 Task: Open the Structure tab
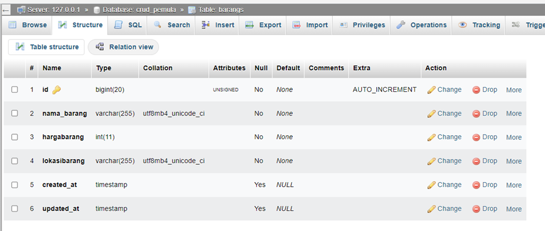pyautogui.click(x=80, y=25)
